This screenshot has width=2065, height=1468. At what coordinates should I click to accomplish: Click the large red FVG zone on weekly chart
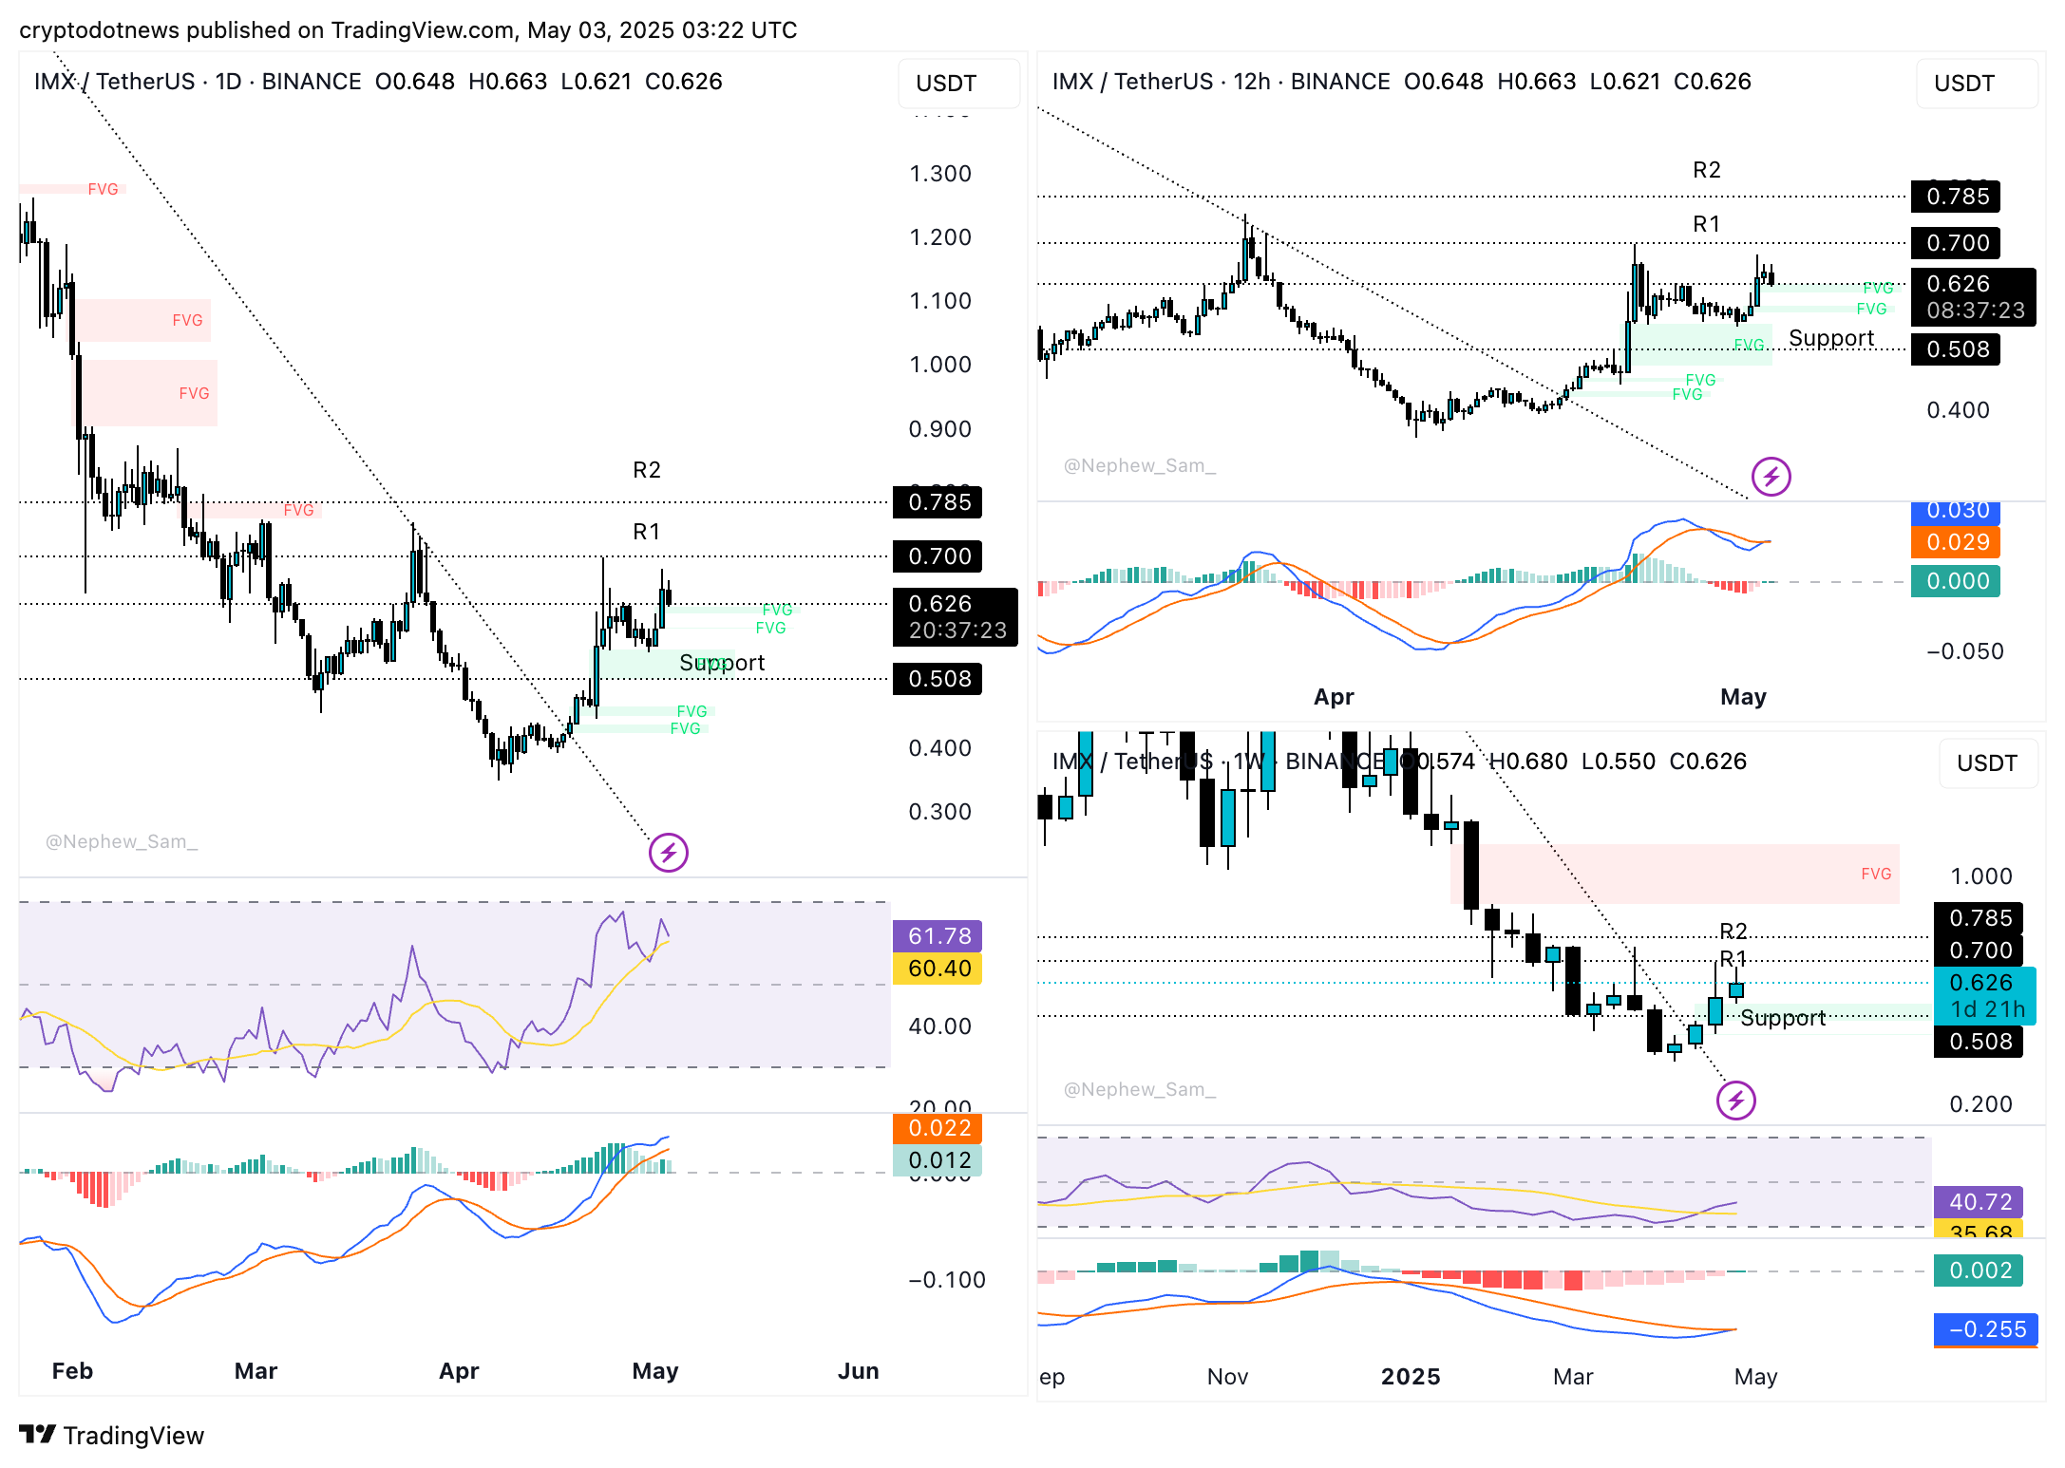tap(1674, 874)
